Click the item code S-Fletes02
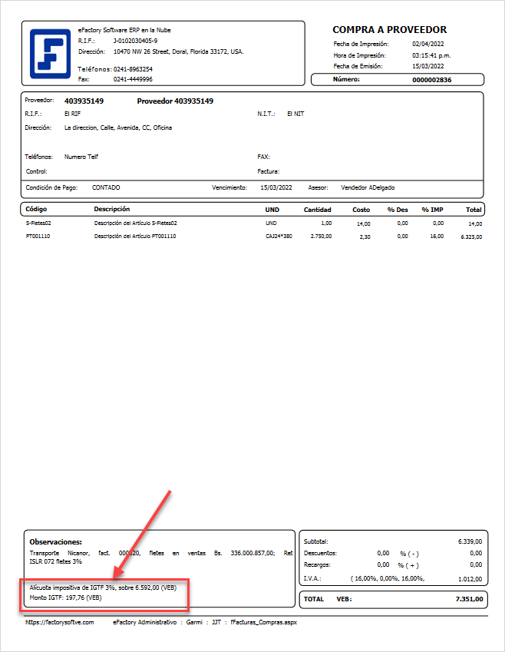Image resolution: width=505 pixels, height=652 pixels. 38,223
